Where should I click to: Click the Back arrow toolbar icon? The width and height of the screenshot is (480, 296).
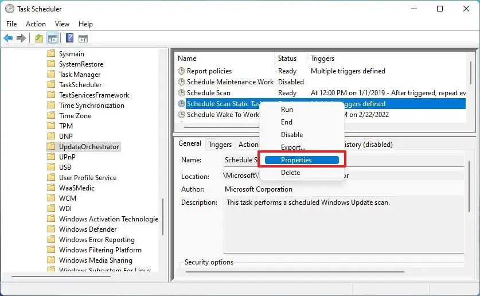coord(8,38)
